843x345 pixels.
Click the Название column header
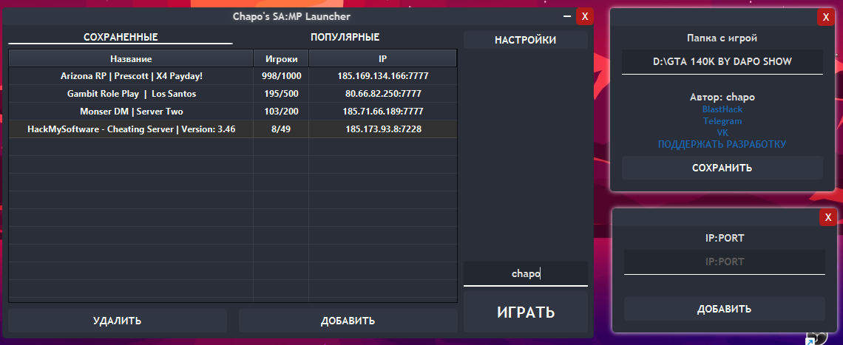(x=131, y=58)
